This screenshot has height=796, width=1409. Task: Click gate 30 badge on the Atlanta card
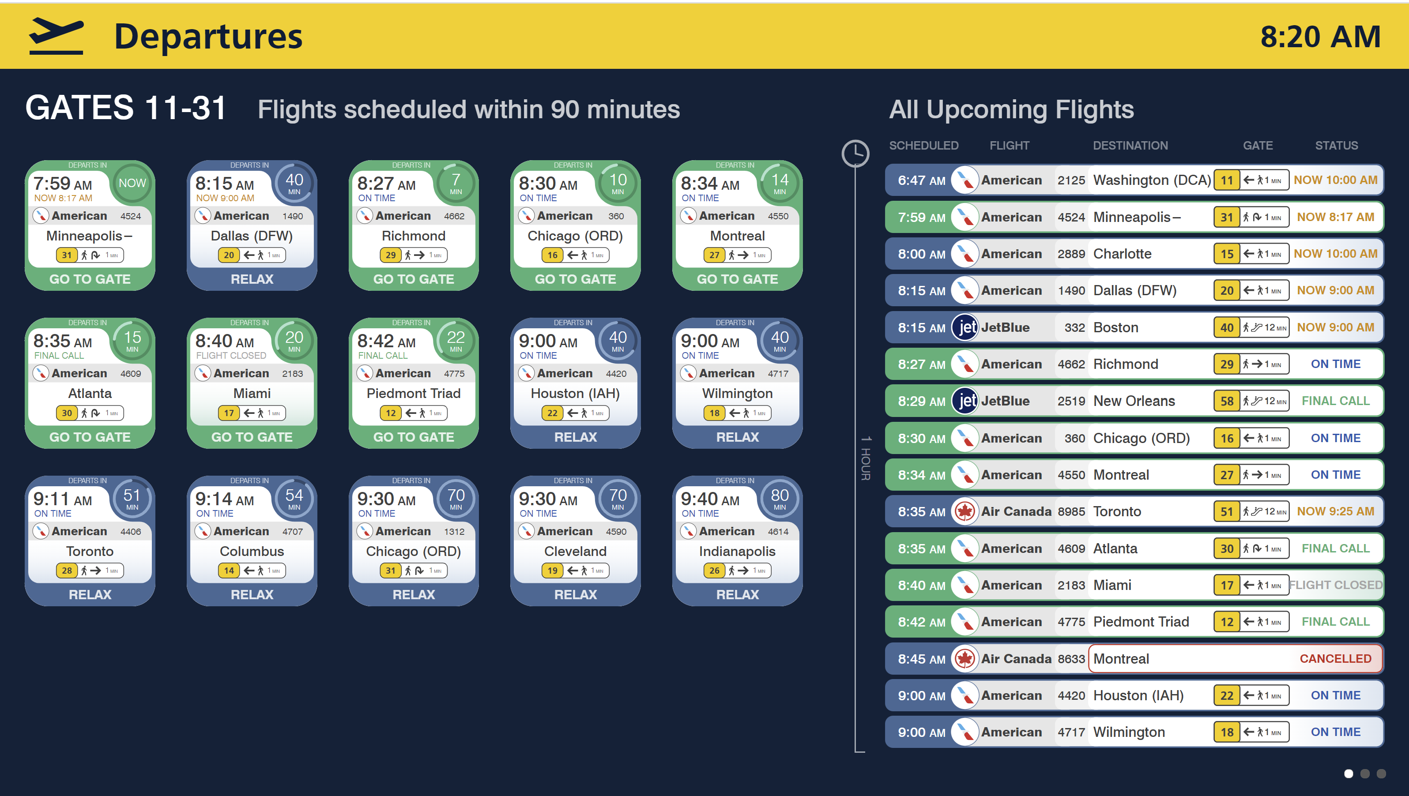pos(67,413)
